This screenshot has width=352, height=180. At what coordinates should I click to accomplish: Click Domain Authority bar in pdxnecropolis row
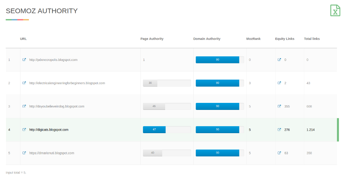click(x=220, y=60)
